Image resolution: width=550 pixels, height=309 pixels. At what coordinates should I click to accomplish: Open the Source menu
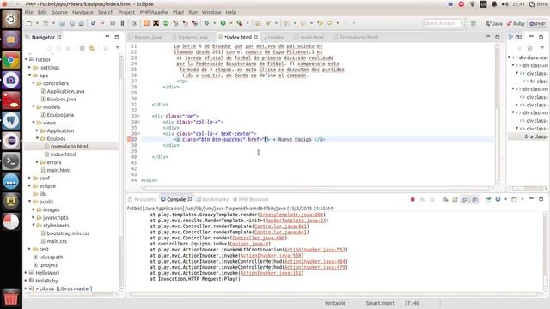[59, 12]
